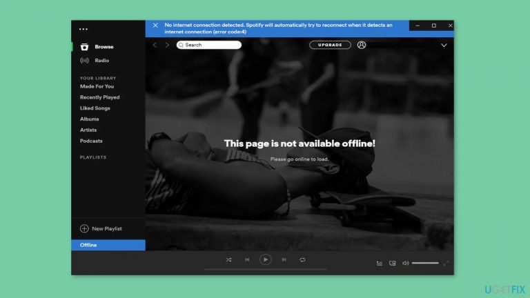Image resolution: width=530 pixels, height=298 pixels.
Task: Mute audio with the speaker icon
Action: click(x=405, y=264)
